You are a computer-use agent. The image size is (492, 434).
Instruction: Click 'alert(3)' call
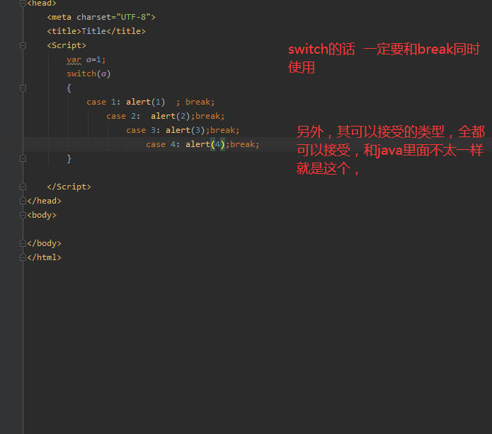point(185,130)
